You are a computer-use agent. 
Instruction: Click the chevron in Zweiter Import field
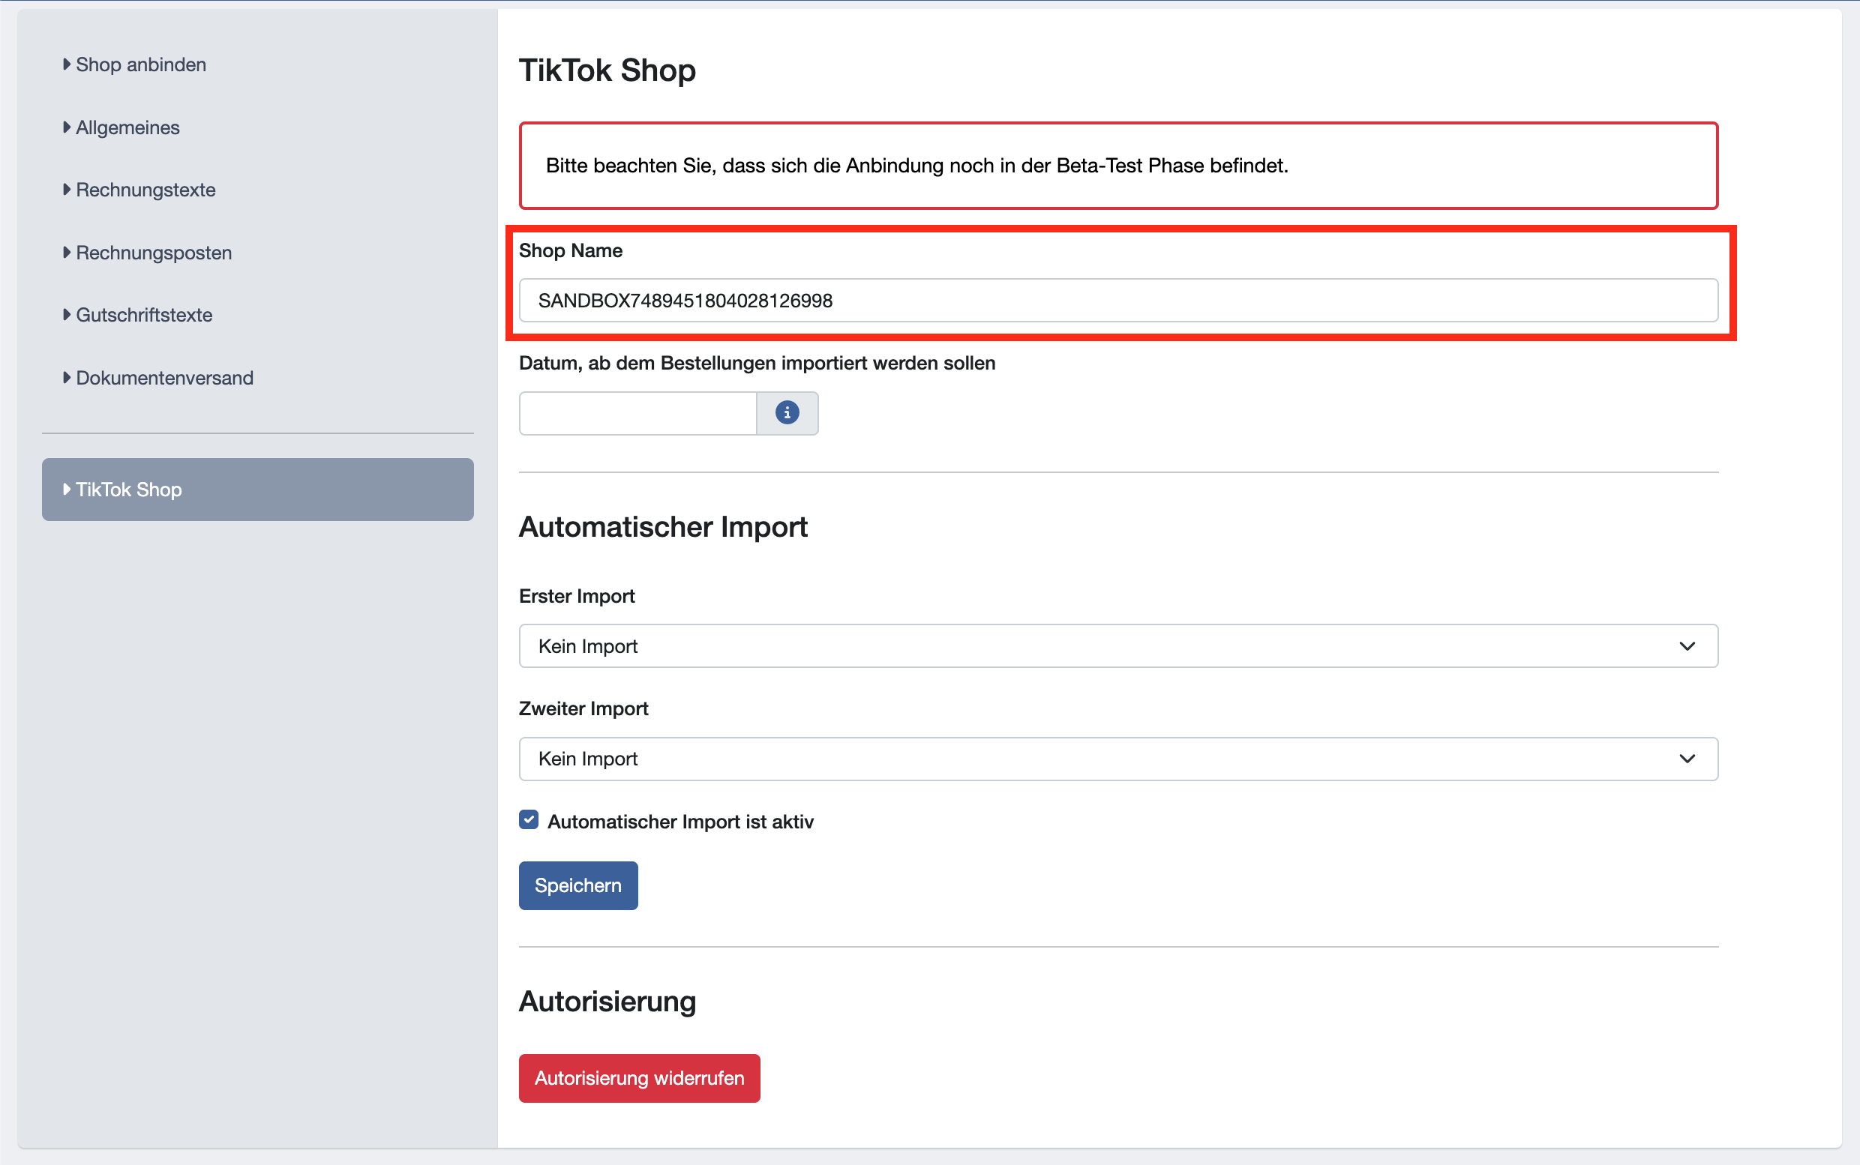[x=1687, y=759]
